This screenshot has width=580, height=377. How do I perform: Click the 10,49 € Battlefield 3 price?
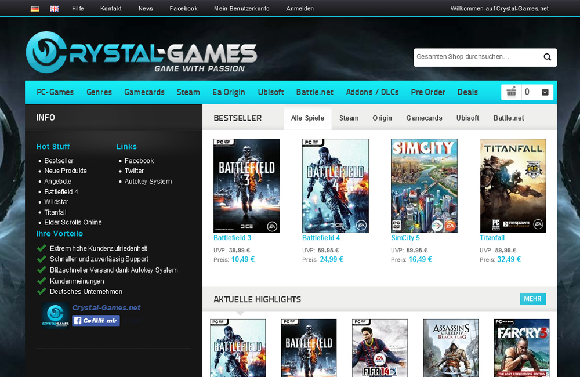[243, 259]
